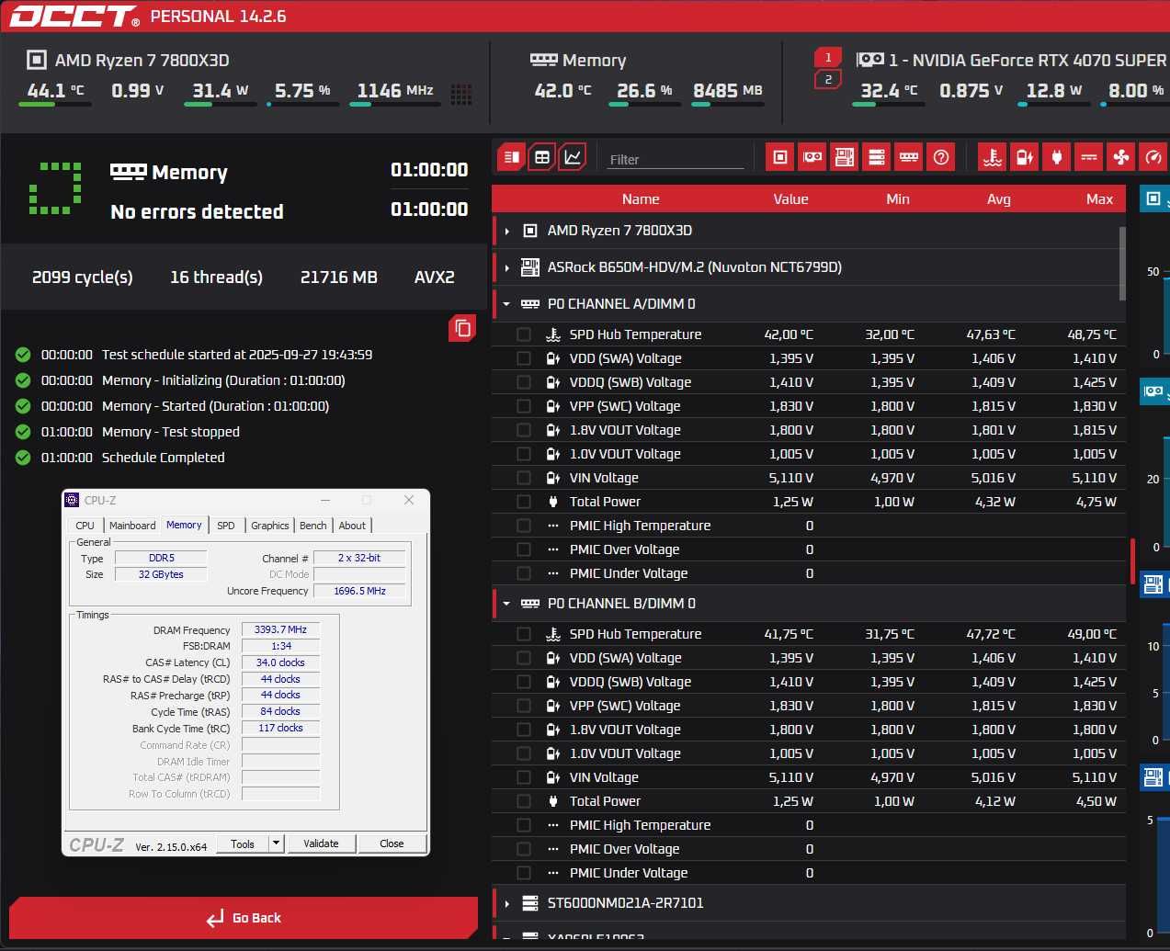The height and width of the screenshot is (951, 1170).
Task: Click the sensor list vertical scrollbar
Action: click(1122, 263)
